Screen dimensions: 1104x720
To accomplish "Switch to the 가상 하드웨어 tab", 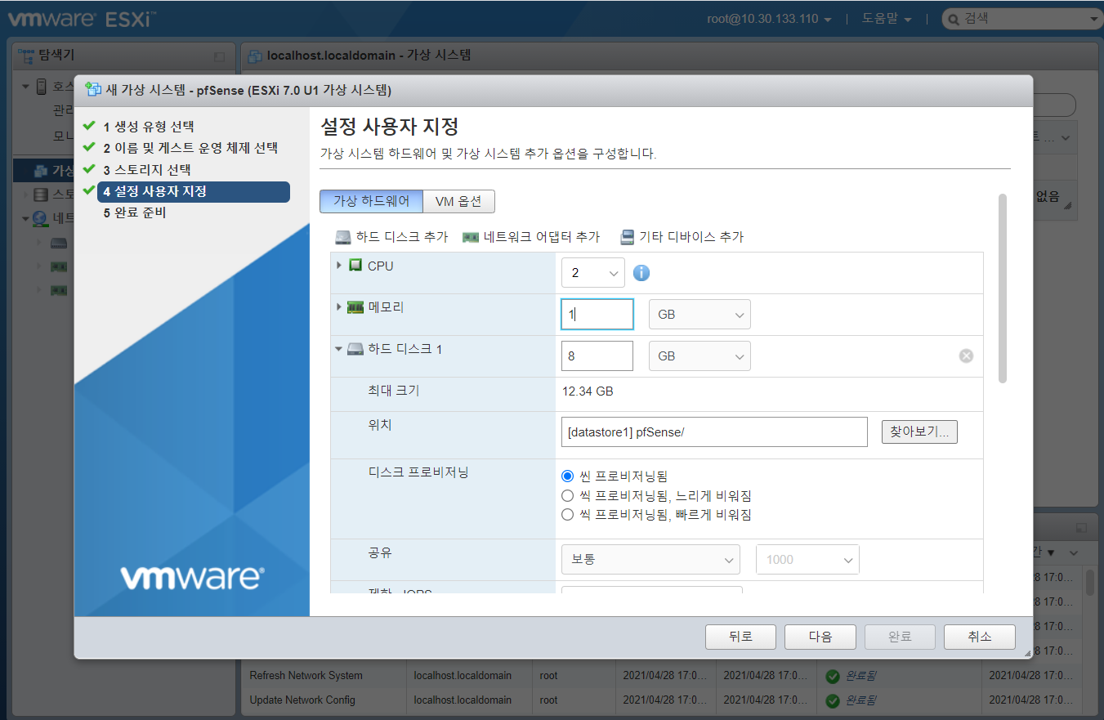I will [372, 201].
